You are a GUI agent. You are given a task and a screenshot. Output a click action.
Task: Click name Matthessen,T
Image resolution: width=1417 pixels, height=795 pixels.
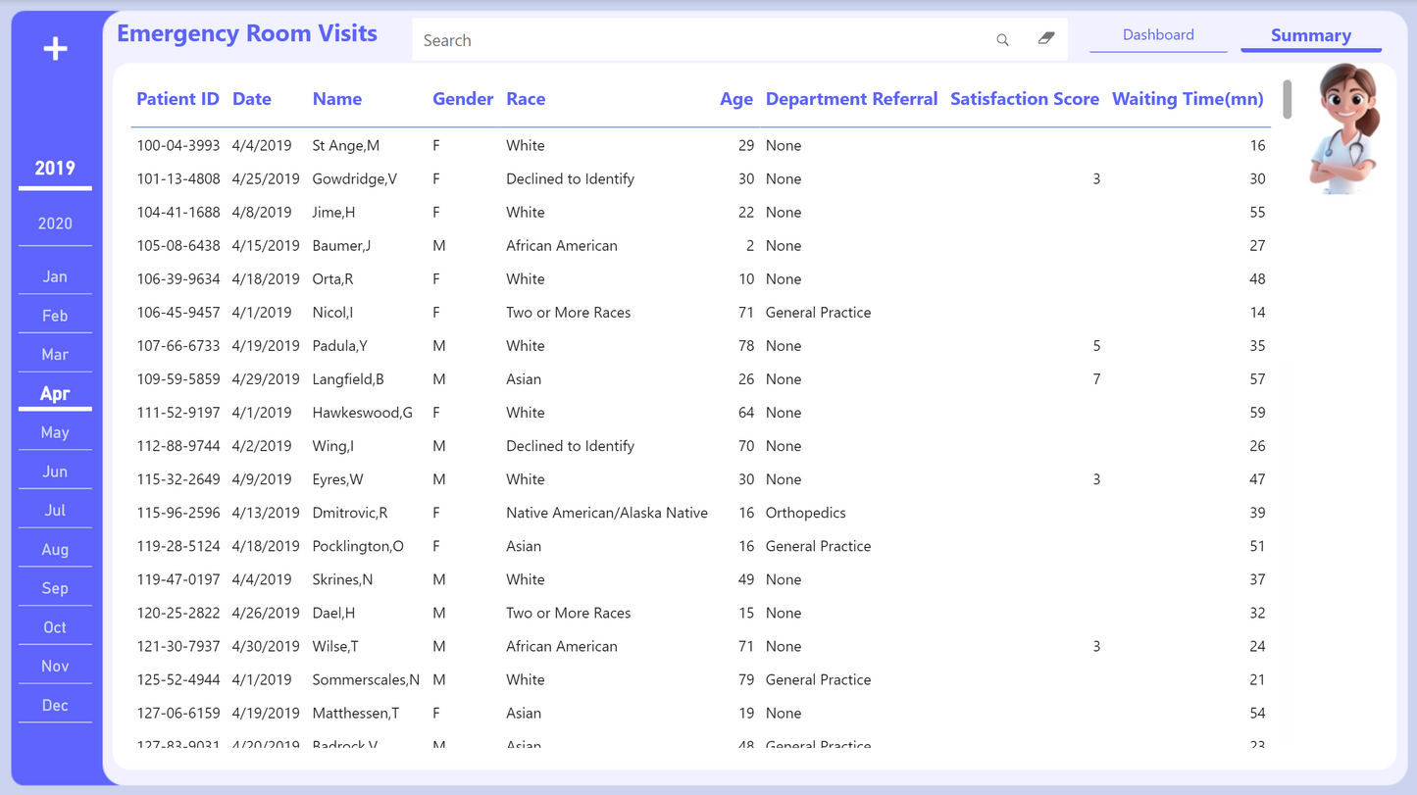(x=355, y=713)
